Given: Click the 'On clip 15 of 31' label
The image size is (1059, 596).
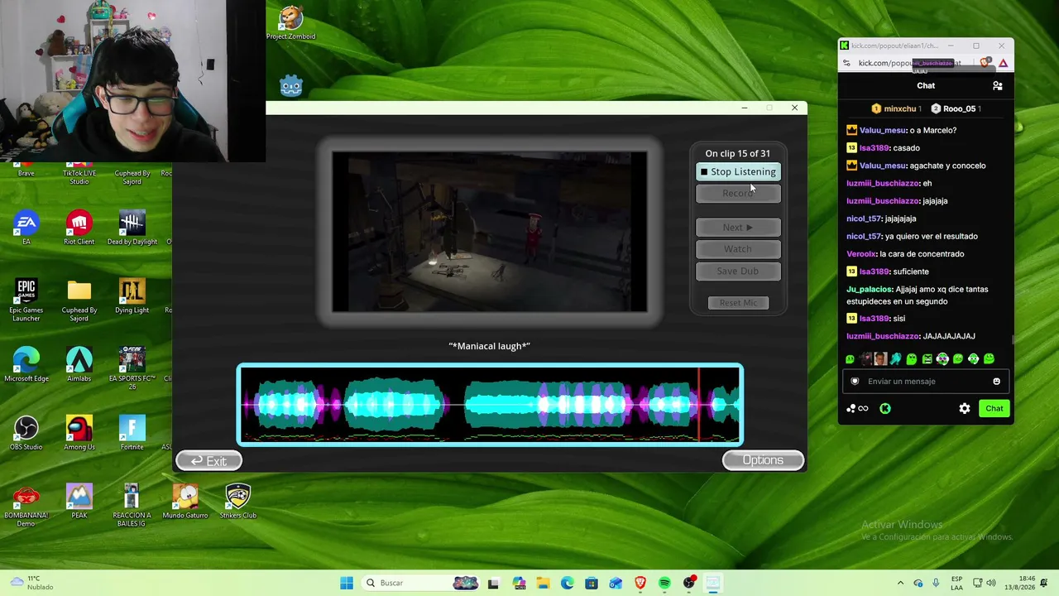Looking at the screenshot, I should pyautogui.click(x=737, y=153).
